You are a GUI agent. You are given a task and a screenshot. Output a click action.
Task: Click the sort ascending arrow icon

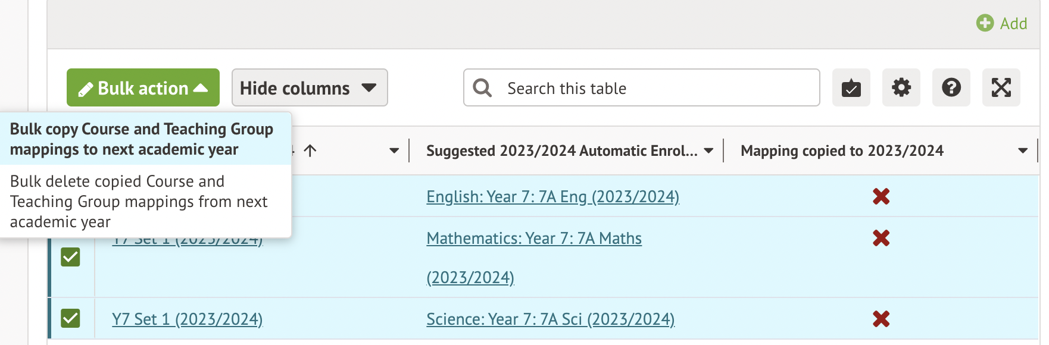(x=310, y=150)
